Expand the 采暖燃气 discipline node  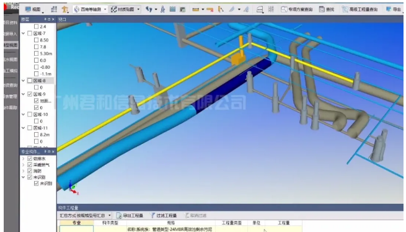click(24, 164)
